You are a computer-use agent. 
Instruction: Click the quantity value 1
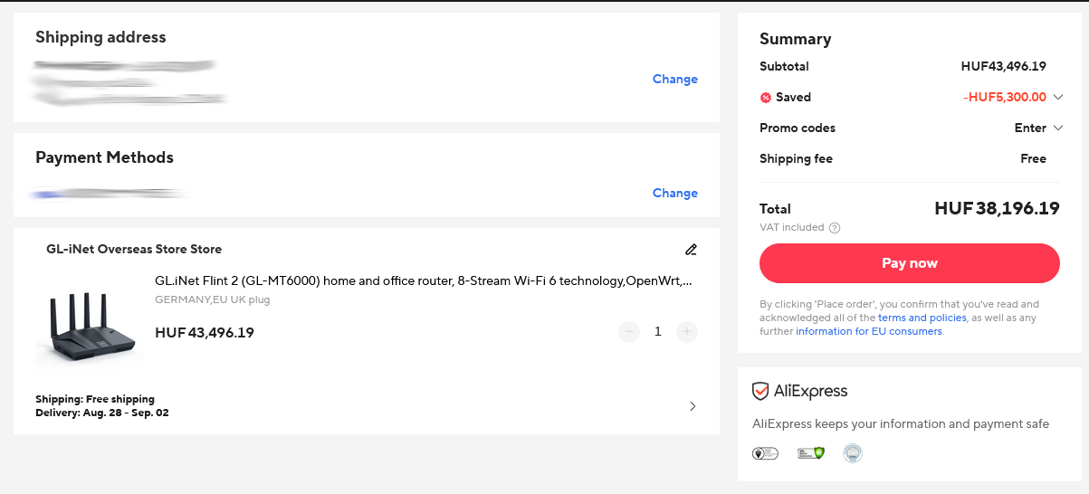[658, 332]
